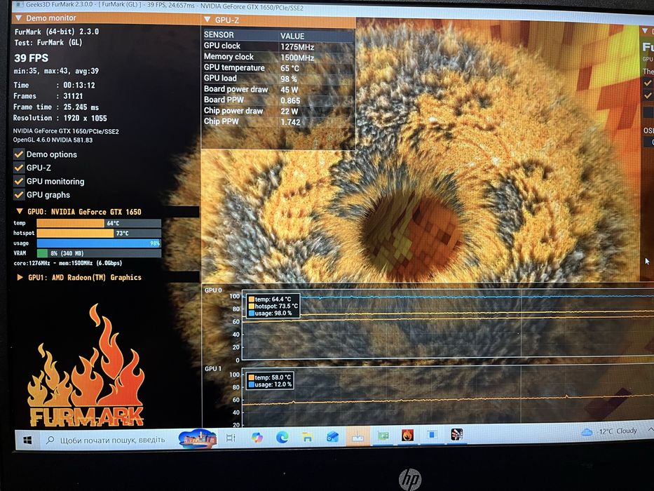Screen dimensions: 654x491
Task: Click the taskbar search box
Action: [108, 440]
